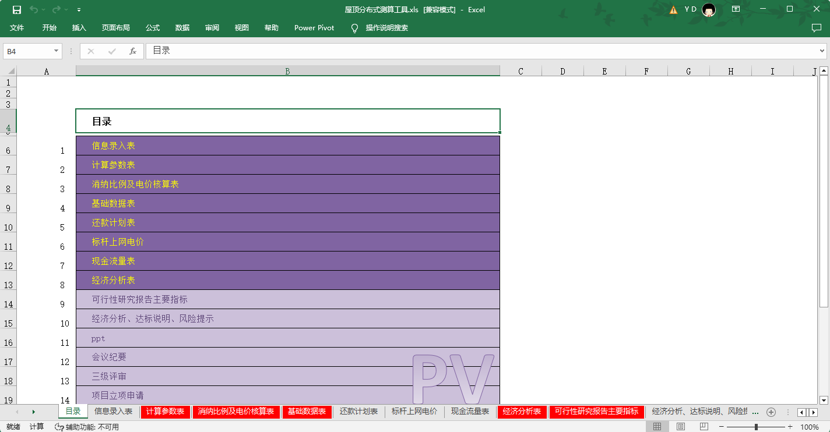
Task: Select the ppt directory cell
Action: pyautogui.click(x=288, y=338)
